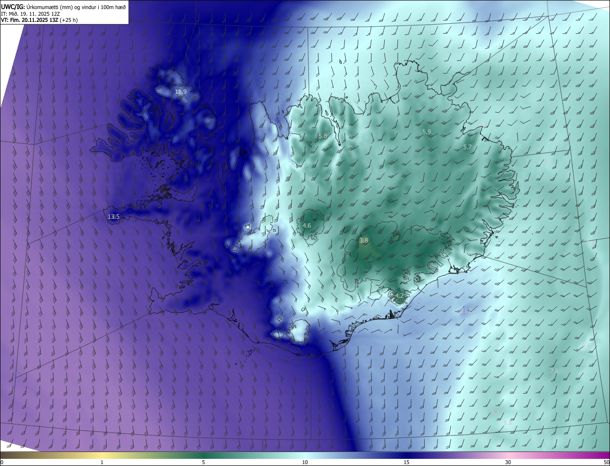Screen dimensions: 610x466
Task: Click the 8.3 value label above 9.8
Action: coord(496,413)
